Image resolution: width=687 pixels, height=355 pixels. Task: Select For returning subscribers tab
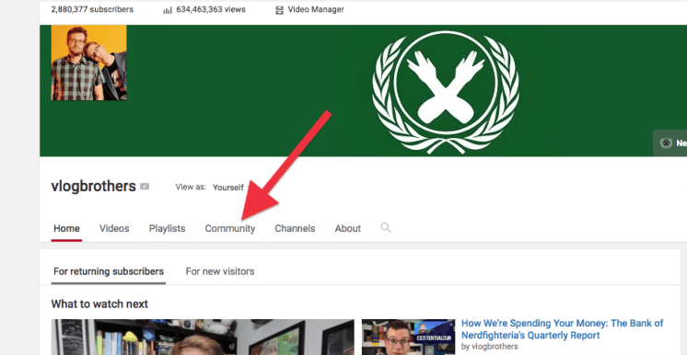pyautogui.click(x=109, y=271)
